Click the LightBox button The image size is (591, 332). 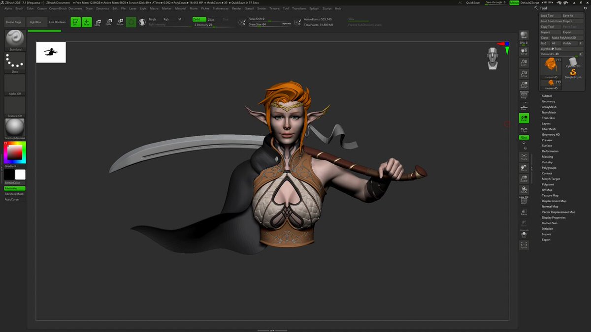pos(35,22)
